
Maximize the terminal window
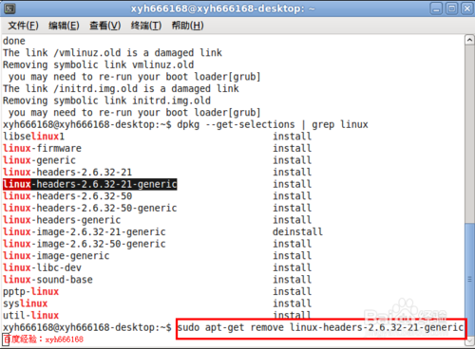451,9
